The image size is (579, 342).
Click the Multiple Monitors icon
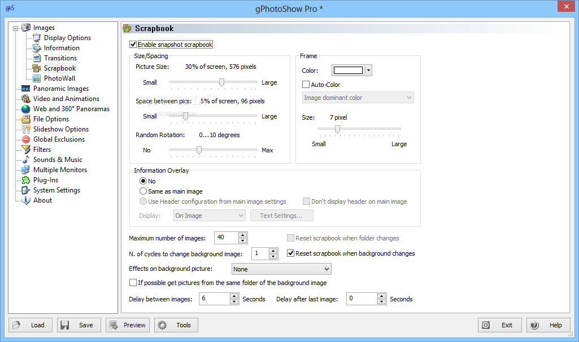pos(26,170)
